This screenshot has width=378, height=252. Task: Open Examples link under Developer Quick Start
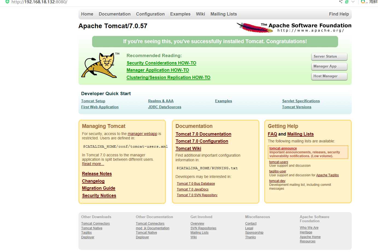point(224,101)
